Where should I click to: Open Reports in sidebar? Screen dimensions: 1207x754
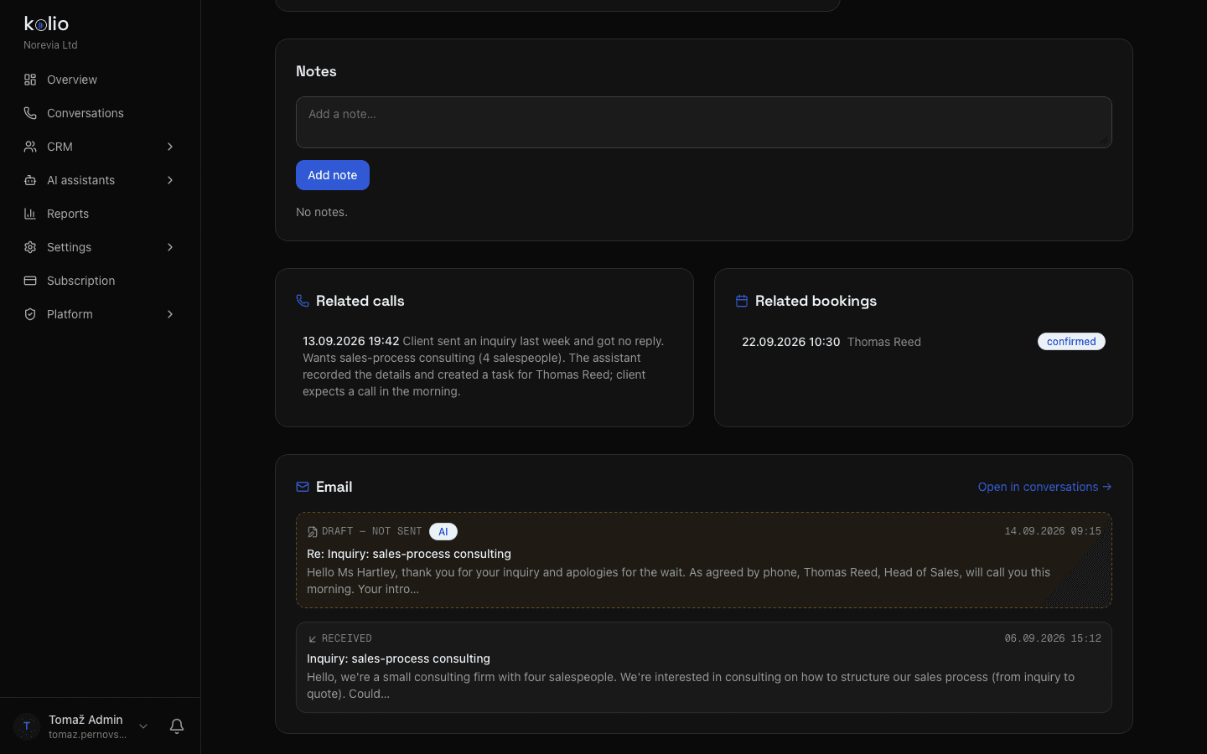(100, 214)
